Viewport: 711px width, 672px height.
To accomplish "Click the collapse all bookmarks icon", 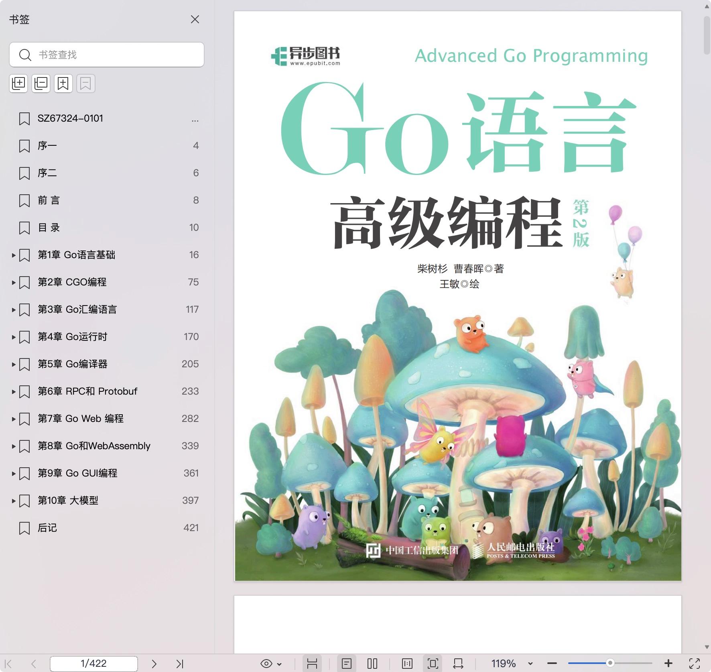I will 41,83.
